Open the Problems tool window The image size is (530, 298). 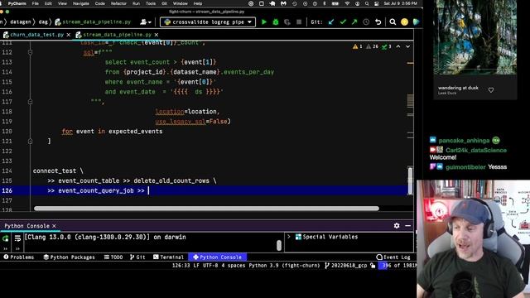coord(19,257)
